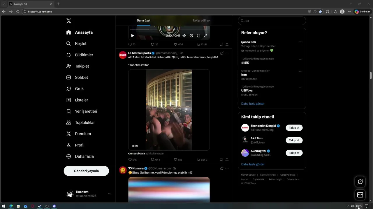Click the X logo in the sidebar
The width and height of the screenshot is (373, 209).
click(x=69, y=21)
